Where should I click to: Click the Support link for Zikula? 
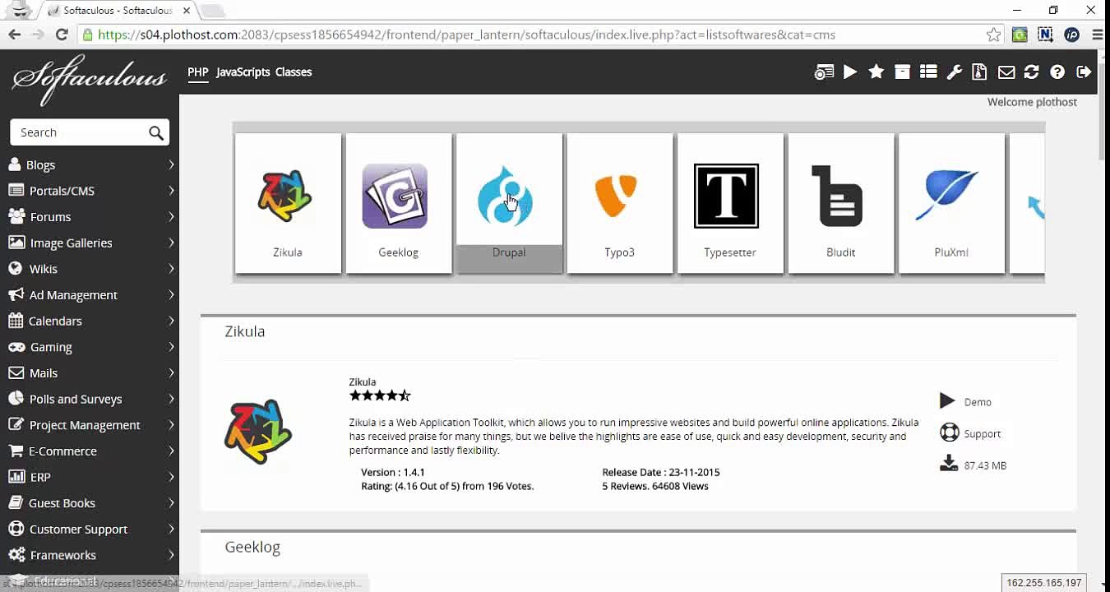pos(982,433)
